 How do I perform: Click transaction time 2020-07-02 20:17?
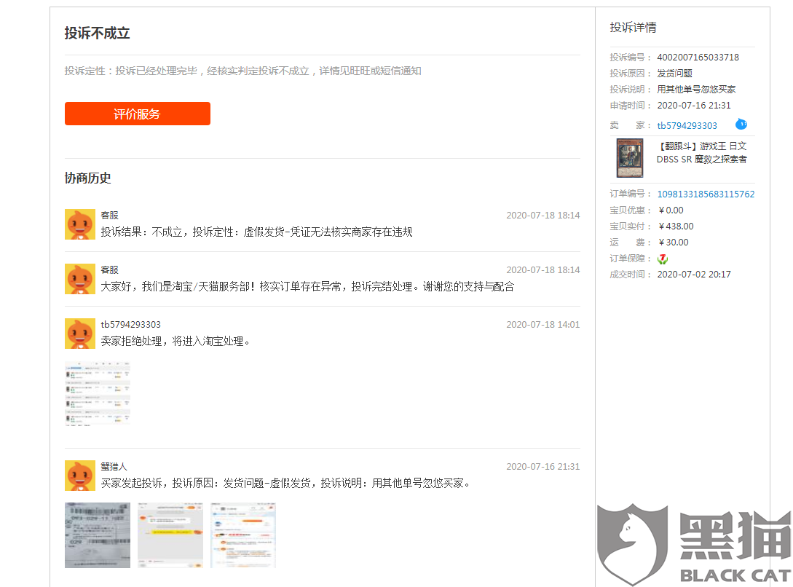tap(694, 275)
